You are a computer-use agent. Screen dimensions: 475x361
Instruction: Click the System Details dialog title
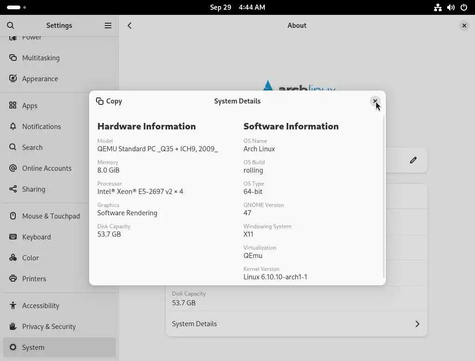click(x=237, y=101)
